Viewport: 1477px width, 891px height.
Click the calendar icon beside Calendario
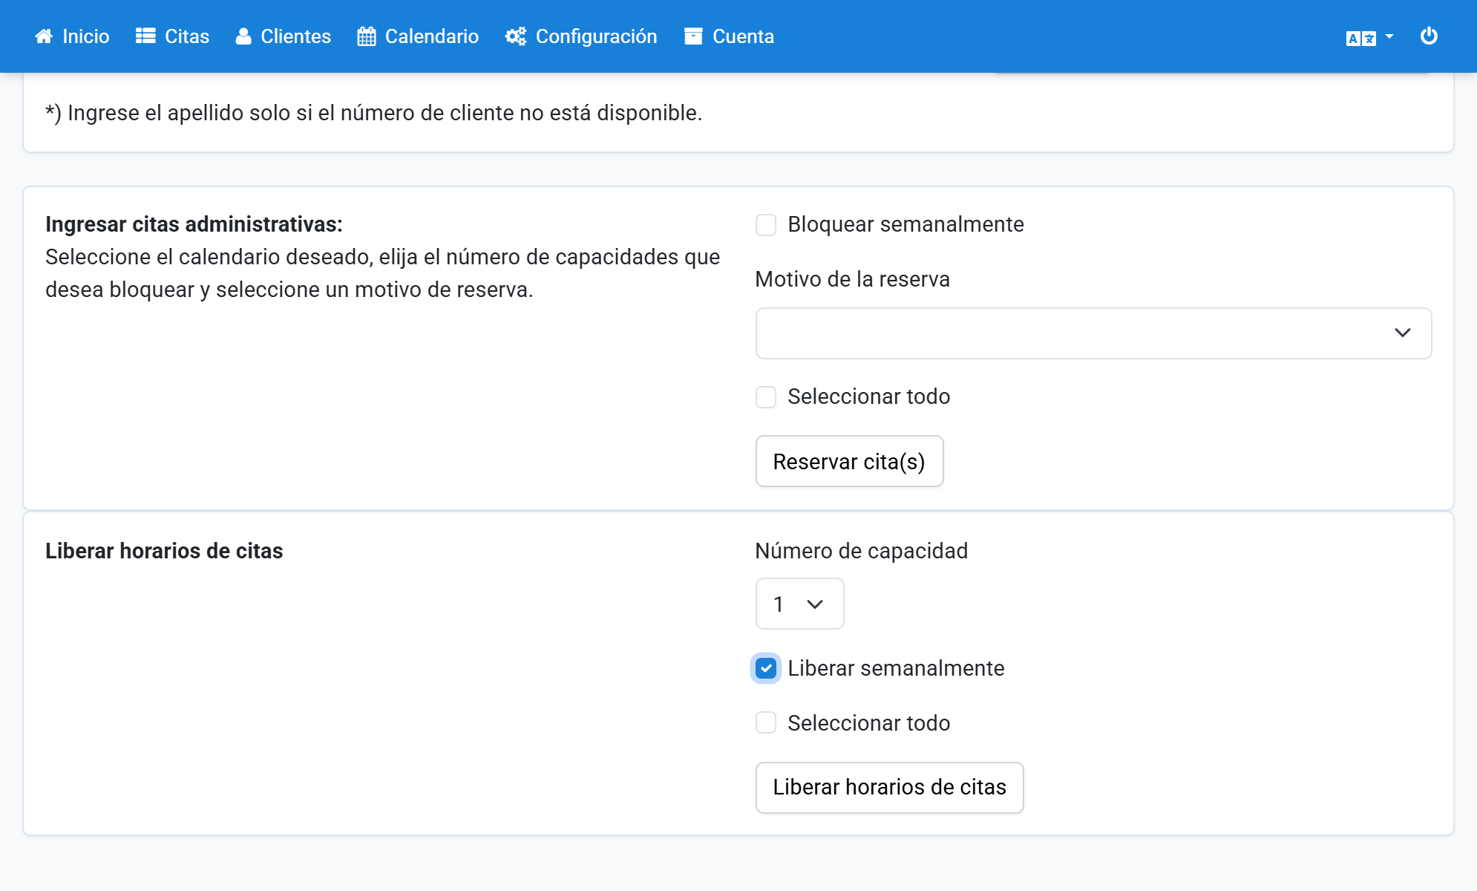coord(367,36)
